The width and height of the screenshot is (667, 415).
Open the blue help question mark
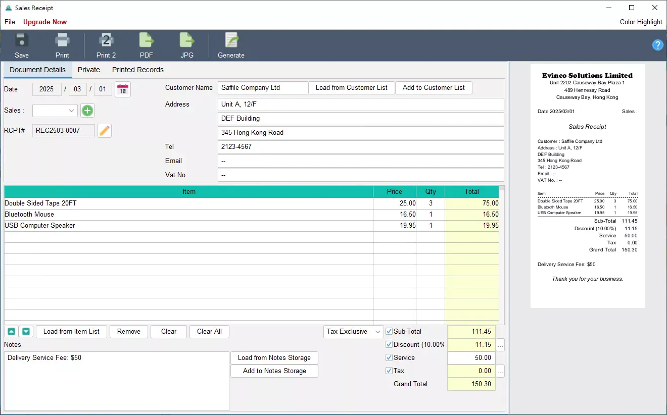point(657,45)
